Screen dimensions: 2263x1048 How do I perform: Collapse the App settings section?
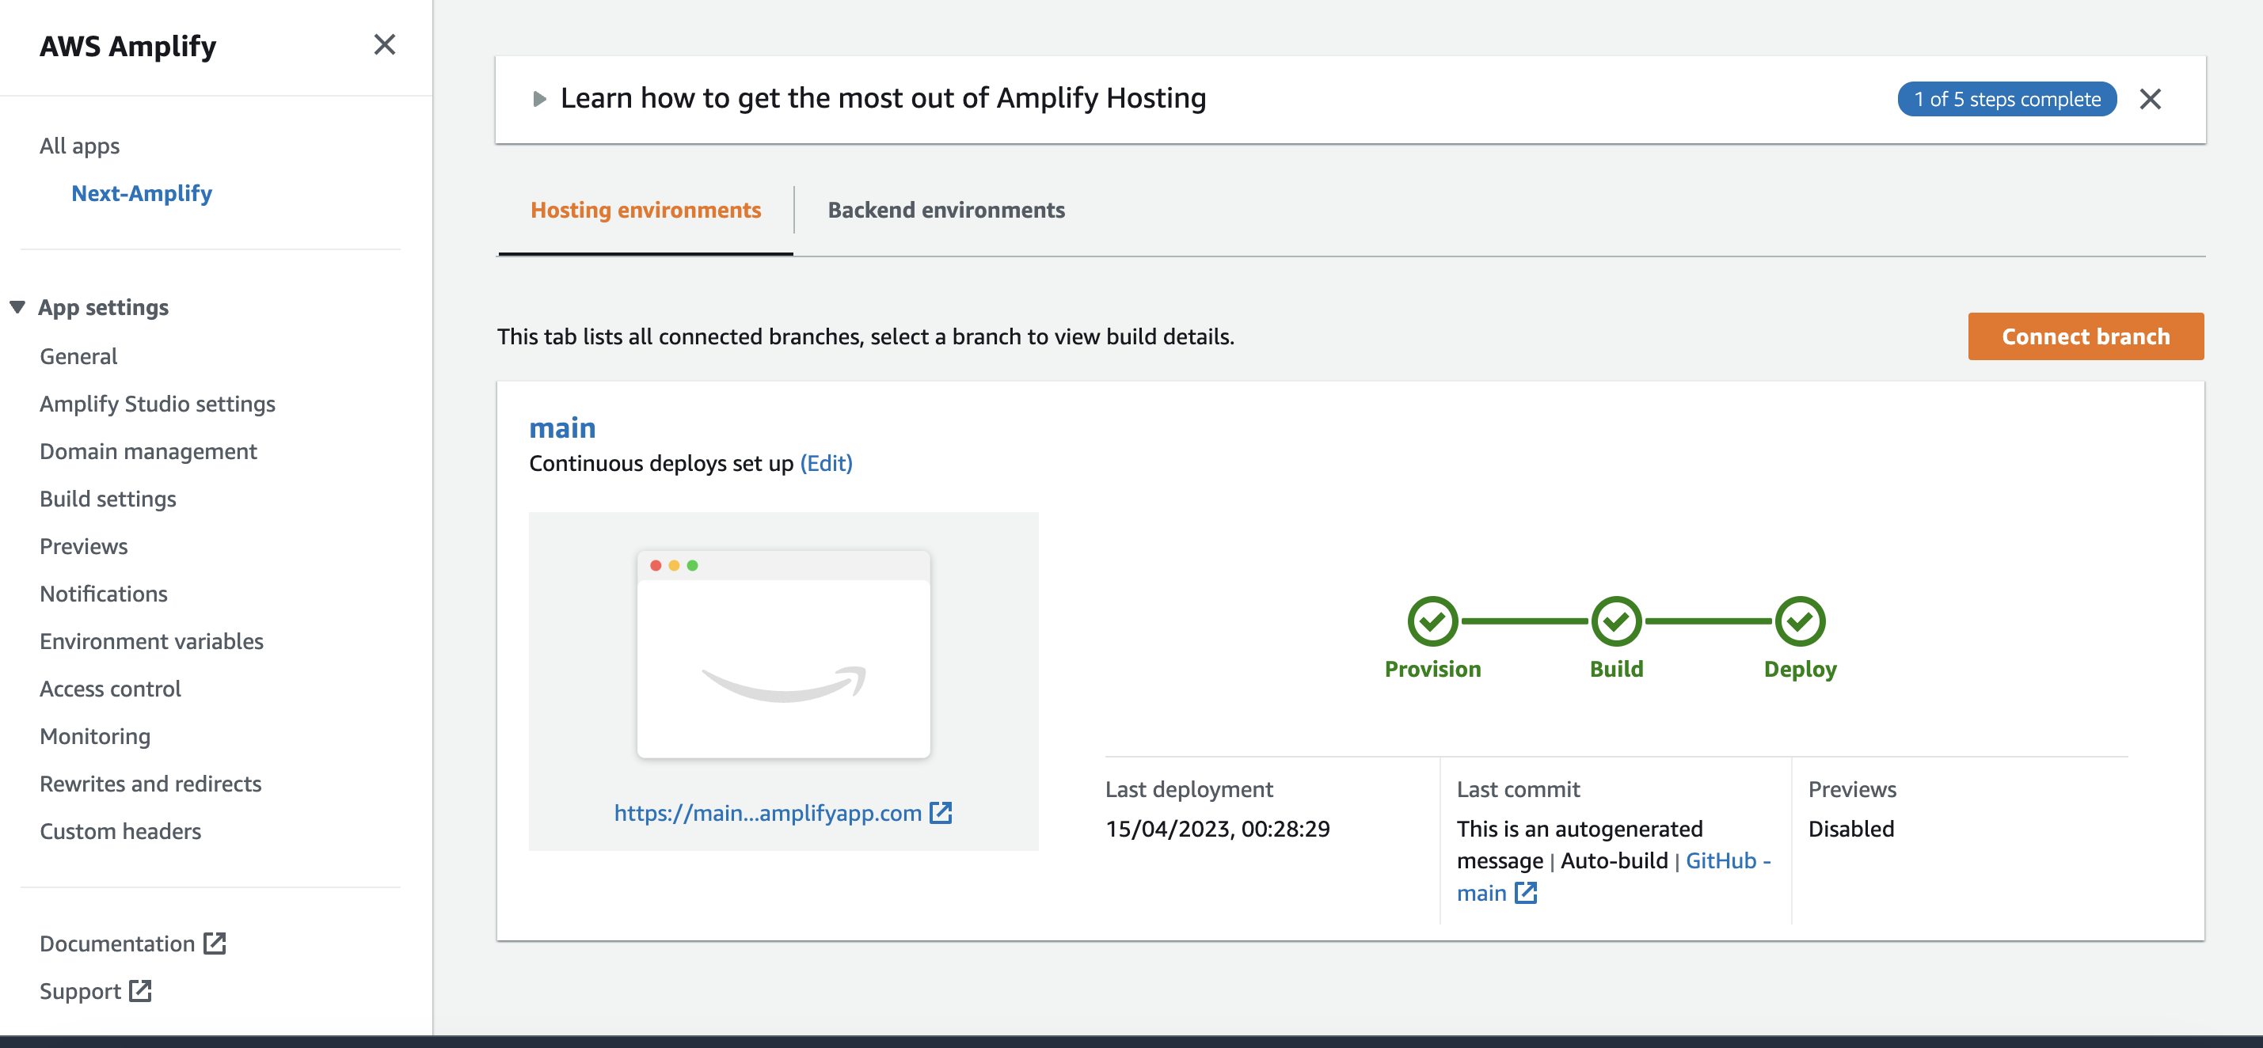point(17,306)
